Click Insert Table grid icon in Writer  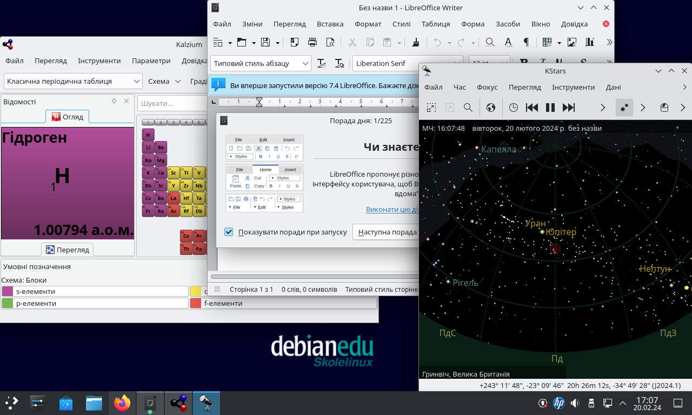click(x=547, y=42)
